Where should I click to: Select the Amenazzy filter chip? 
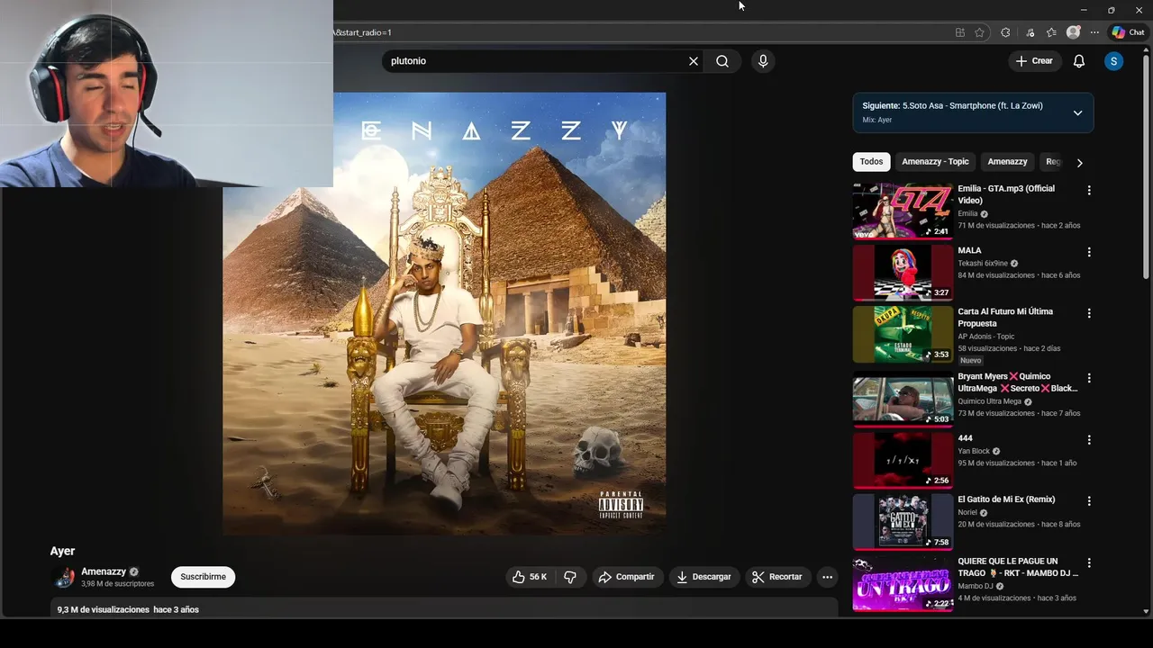(x=1007, y=162)
